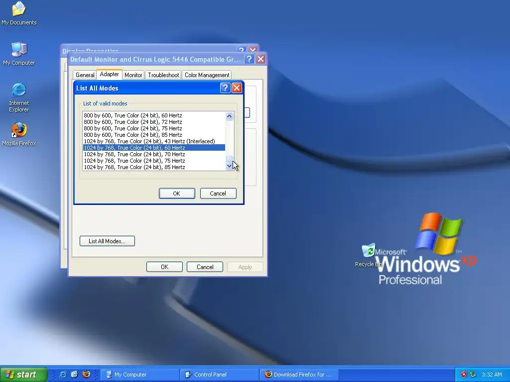
Task: Open My Computer desktop icon
Action: click(19, 54)
